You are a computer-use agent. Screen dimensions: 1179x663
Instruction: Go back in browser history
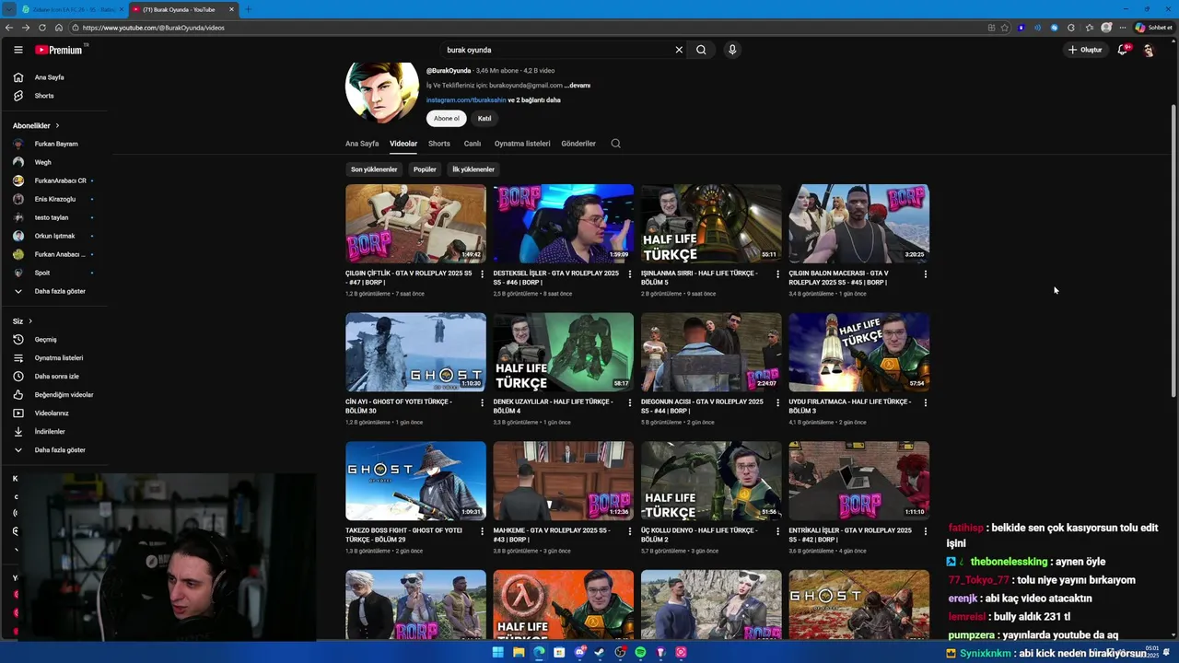10,28
